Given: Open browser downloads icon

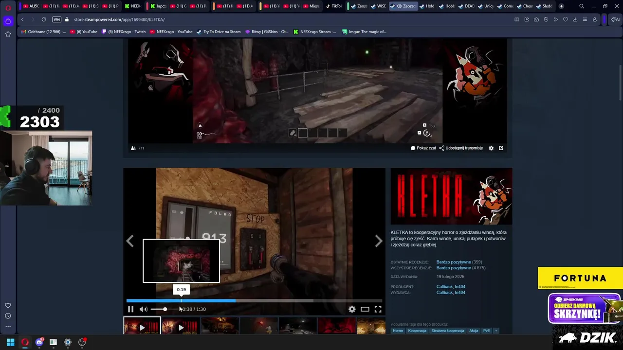Looking at the screenshot, I should click(x=575, y=19).
